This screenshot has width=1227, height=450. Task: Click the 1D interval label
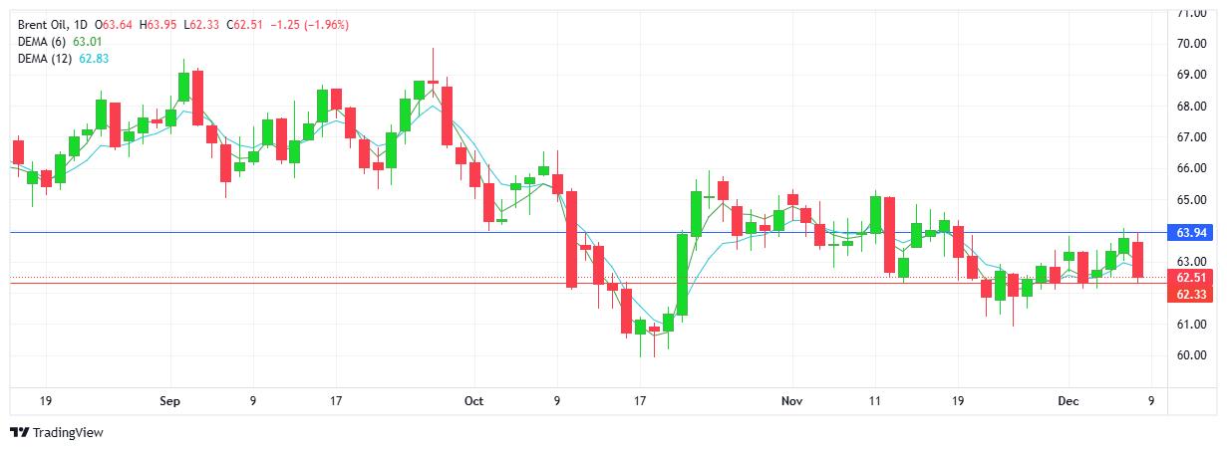click(x=81, y=24)
